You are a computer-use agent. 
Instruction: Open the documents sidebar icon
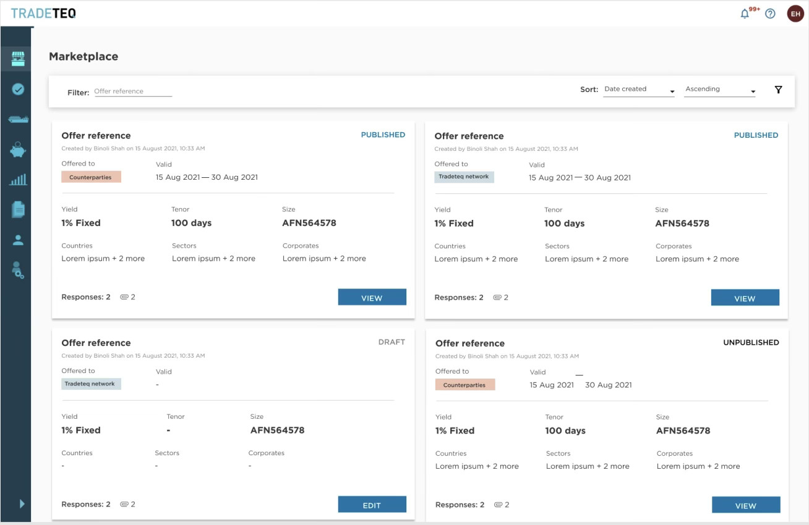click(x=19, y=209)
